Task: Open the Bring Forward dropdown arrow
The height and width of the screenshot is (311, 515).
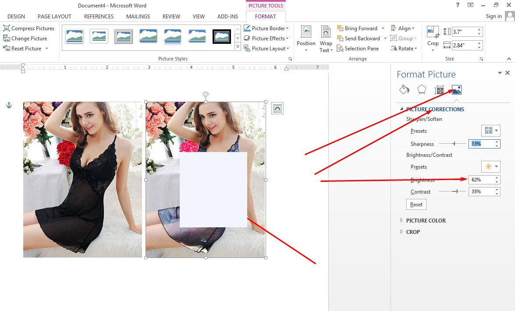Action: pyautogui.click(x=383, y=28)
